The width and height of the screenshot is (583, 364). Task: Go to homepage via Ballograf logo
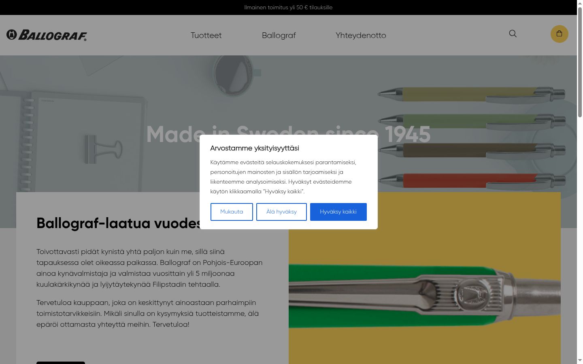point(47,35)
